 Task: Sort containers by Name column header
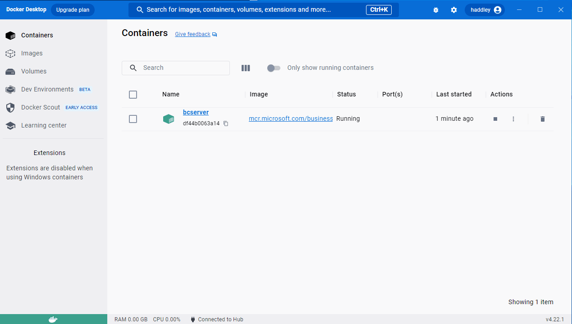pyautogui.click(x=171, y=94)
